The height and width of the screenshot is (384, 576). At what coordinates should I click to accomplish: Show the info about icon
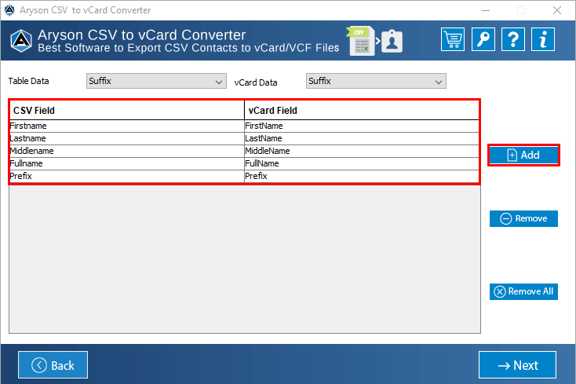coord(542,39)
